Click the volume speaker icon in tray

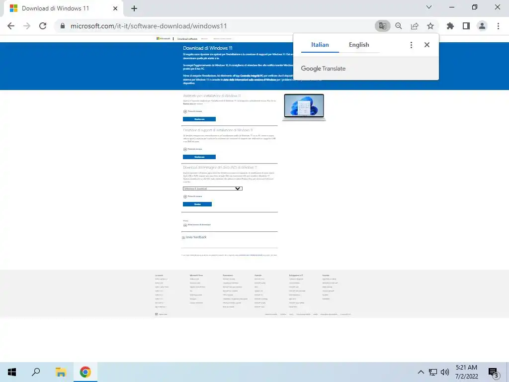coord(445,372)
